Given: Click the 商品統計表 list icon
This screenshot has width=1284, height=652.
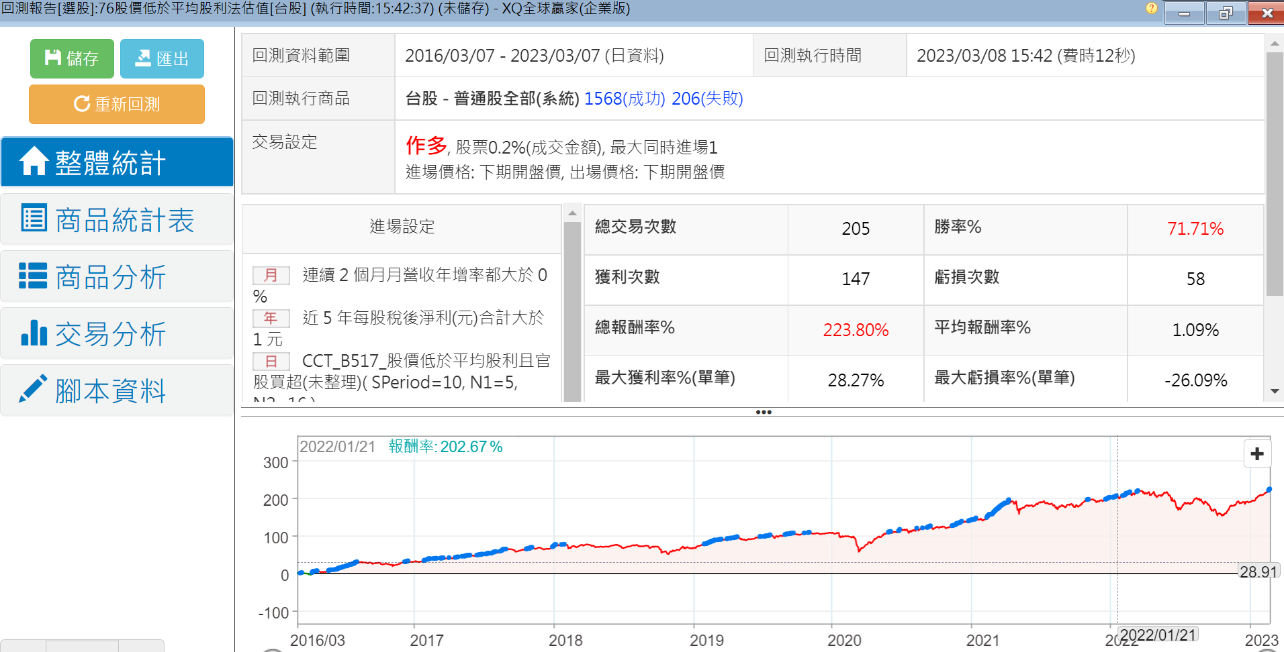Looking at the screenshot, I should click(x=34, y=219).
